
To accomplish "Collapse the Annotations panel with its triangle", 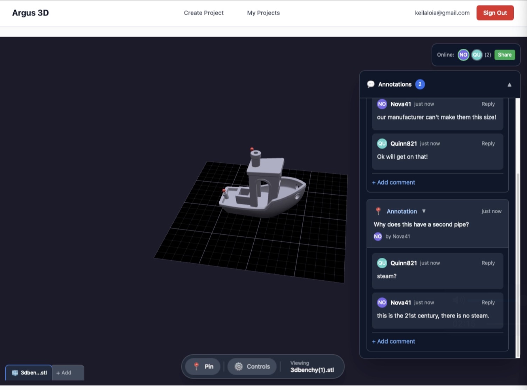I will [509, 84].
